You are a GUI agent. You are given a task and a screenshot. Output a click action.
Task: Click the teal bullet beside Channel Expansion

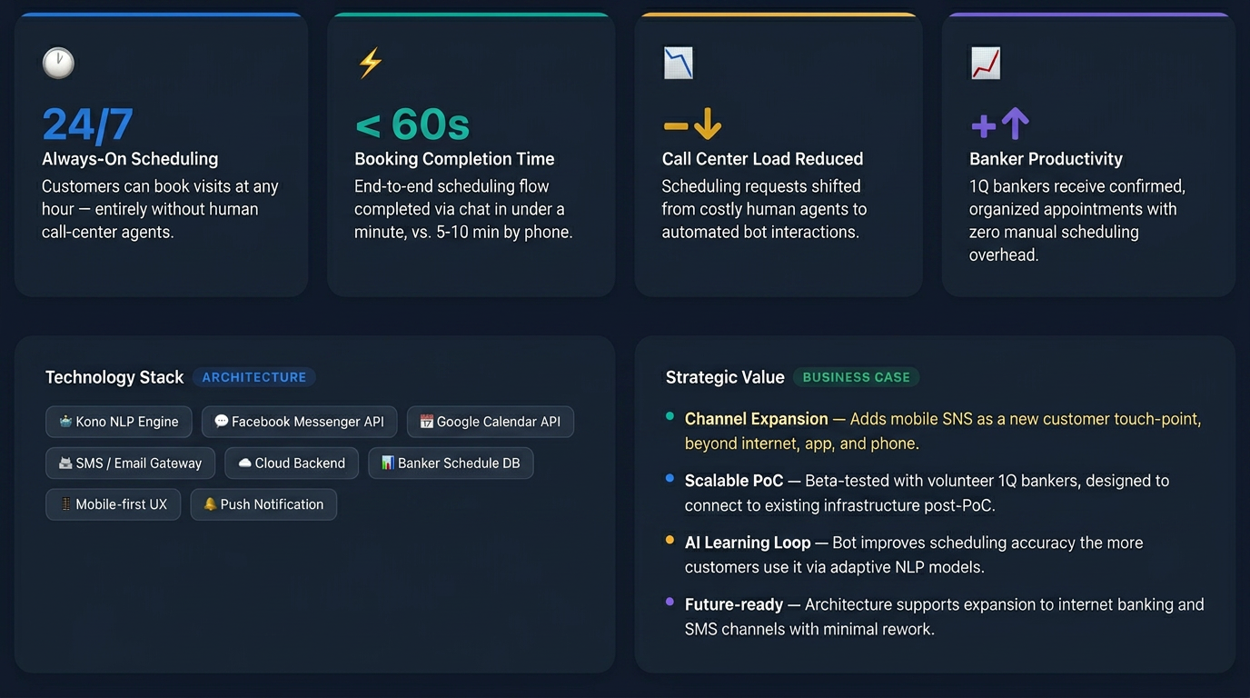pyautogui.click(x=670, y=416)
